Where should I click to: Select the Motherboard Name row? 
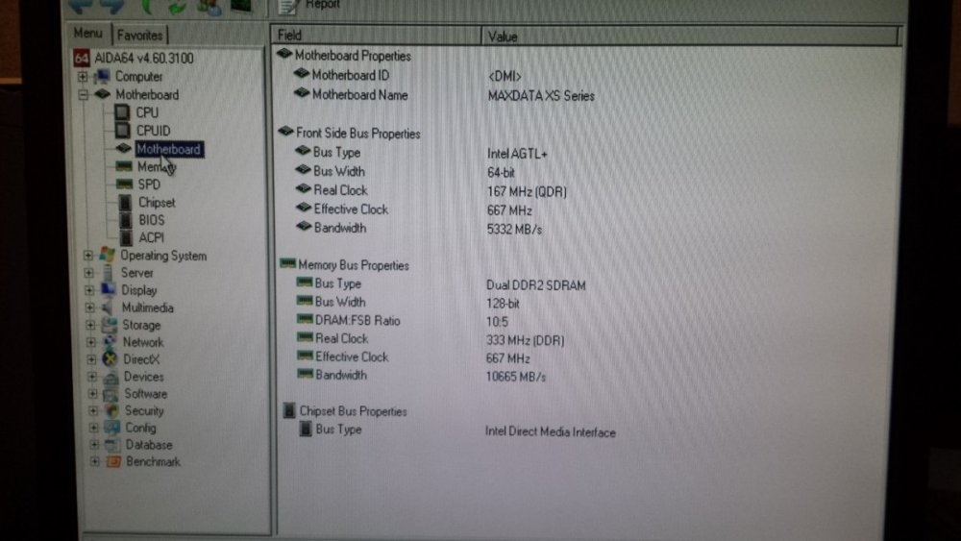(359, 95)
